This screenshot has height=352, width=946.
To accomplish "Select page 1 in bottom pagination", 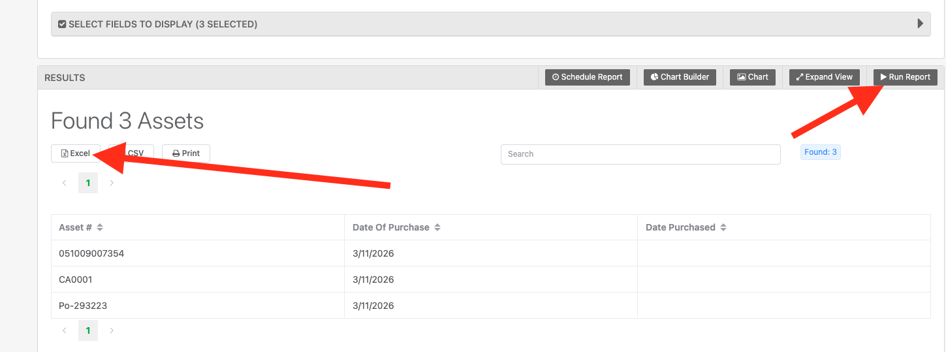I will [88, 330].
